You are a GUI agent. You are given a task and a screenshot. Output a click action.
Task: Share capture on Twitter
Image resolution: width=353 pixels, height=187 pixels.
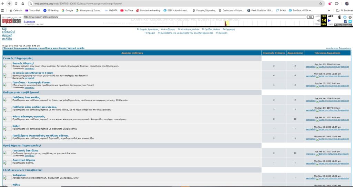pyautogui.click(x=350, y=21)
